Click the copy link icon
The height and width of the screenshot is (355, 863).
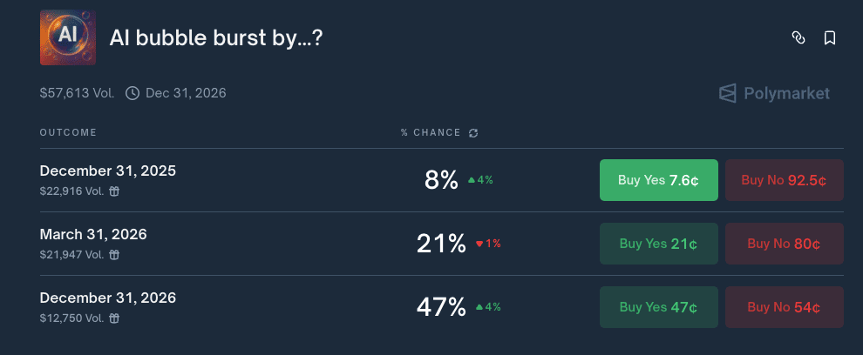(798, 37)
